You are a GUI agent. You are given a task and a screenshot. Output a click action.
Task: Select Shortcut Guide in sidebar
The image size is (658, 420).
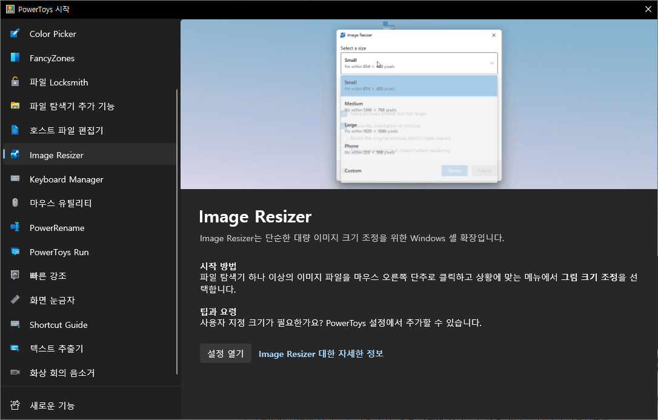(90, 325)
